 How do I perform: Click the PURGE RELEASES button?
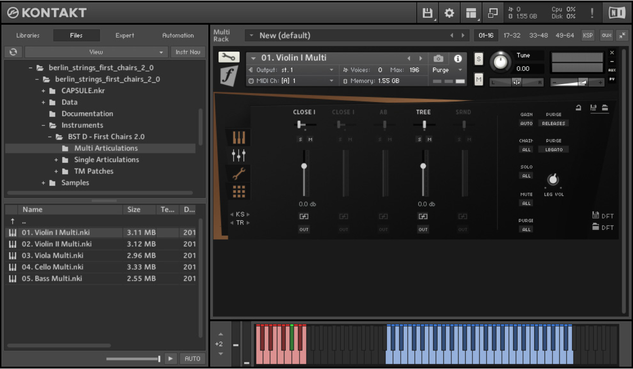(554, 123)
